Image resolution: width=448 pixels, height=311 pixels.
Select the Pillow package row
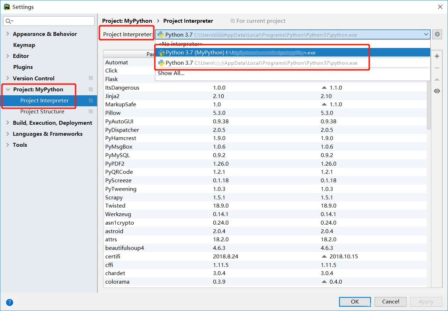click(x=265, y=113)
